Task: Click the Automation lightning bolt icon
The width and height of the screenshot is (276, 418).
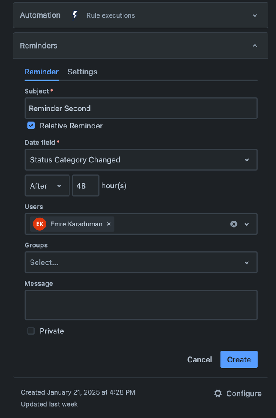Action: click(75, 15)
